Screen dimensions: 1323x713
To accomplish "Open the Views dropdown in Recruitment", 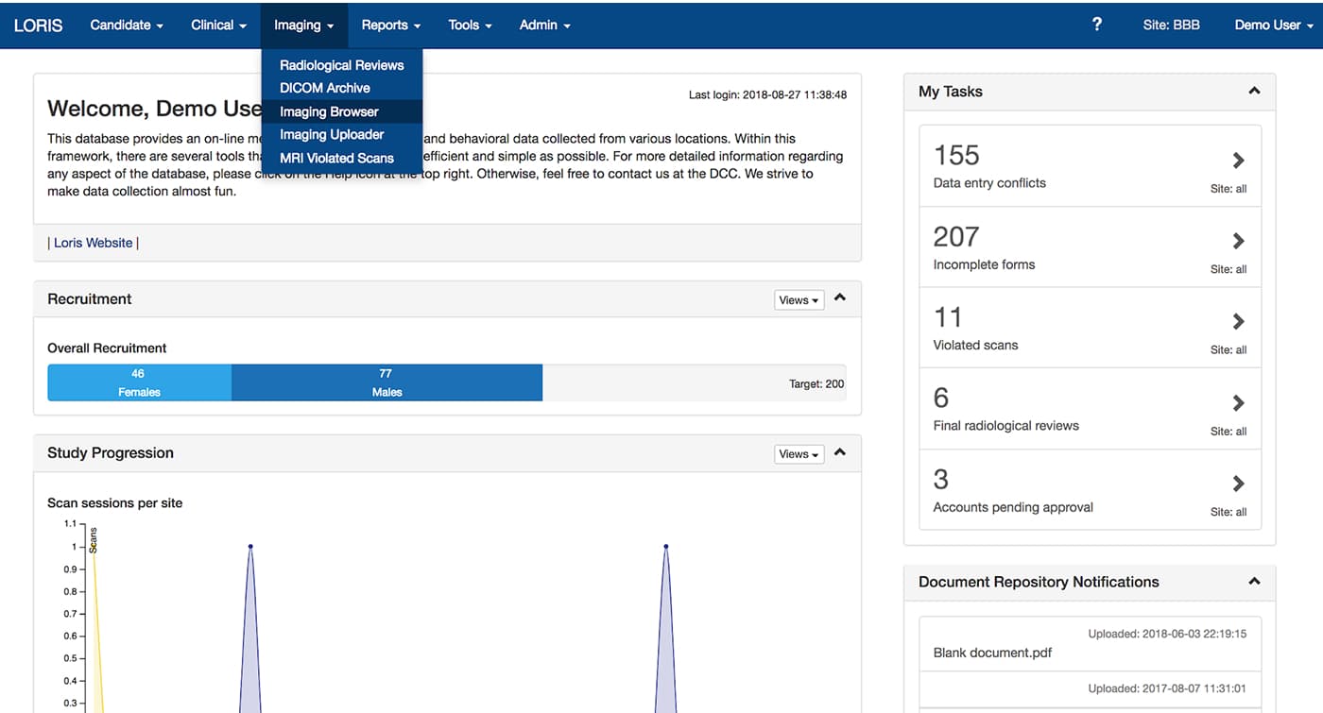I will (799, 299).
